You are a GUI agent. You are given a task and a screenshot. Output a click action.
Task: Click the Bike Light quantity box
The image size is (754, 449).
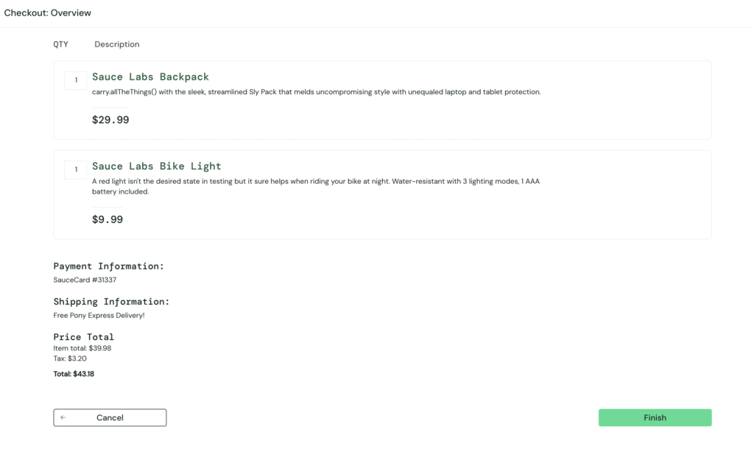[x=76, y=170]
